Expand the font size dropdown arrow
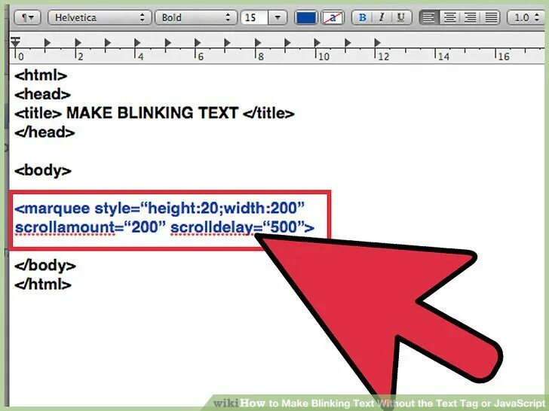The width and height of the screenshot is (549, 411). coord(278,17)
